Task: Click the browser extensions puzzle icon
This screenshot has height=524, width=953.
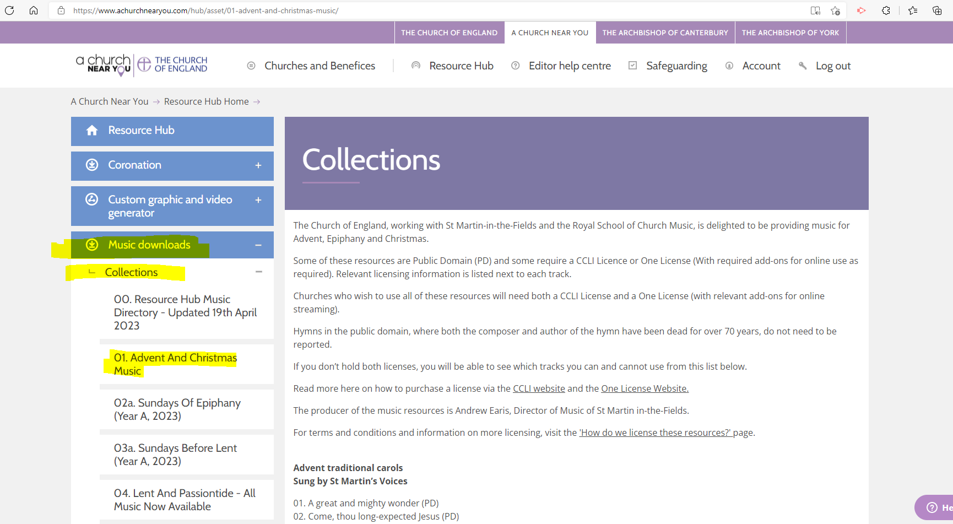Action: 886,10
